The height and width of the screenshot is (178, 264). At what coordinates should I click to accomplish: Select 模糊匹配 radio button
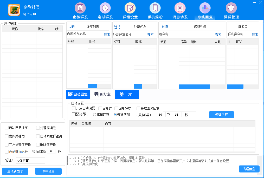pos(95,115)
